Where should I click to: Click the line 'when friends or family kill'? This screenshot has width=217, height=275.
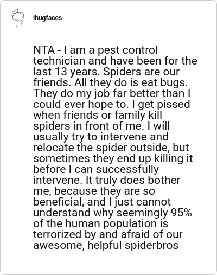pyautogui.click(x=98, y=116)
